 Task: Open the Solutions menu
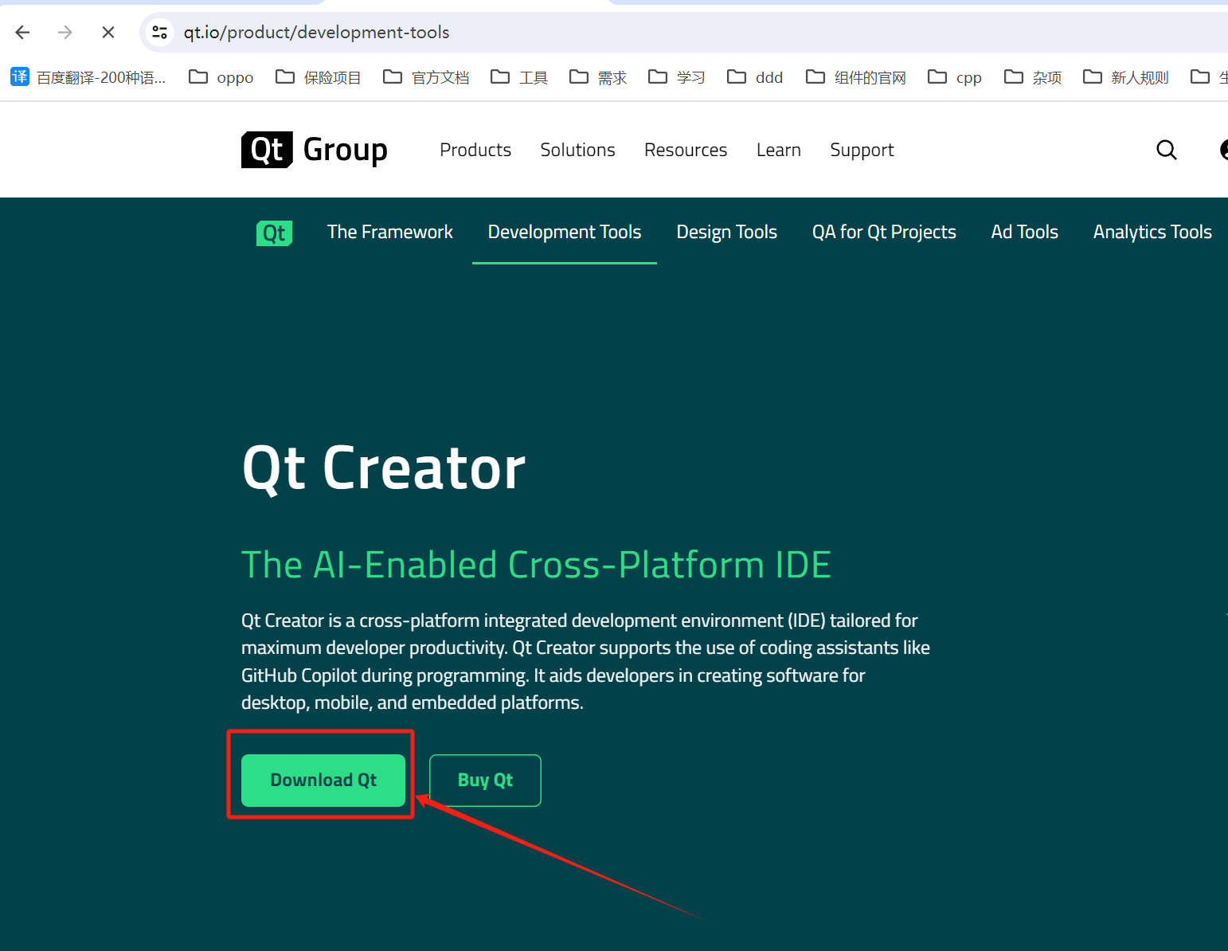click(577, 150)
